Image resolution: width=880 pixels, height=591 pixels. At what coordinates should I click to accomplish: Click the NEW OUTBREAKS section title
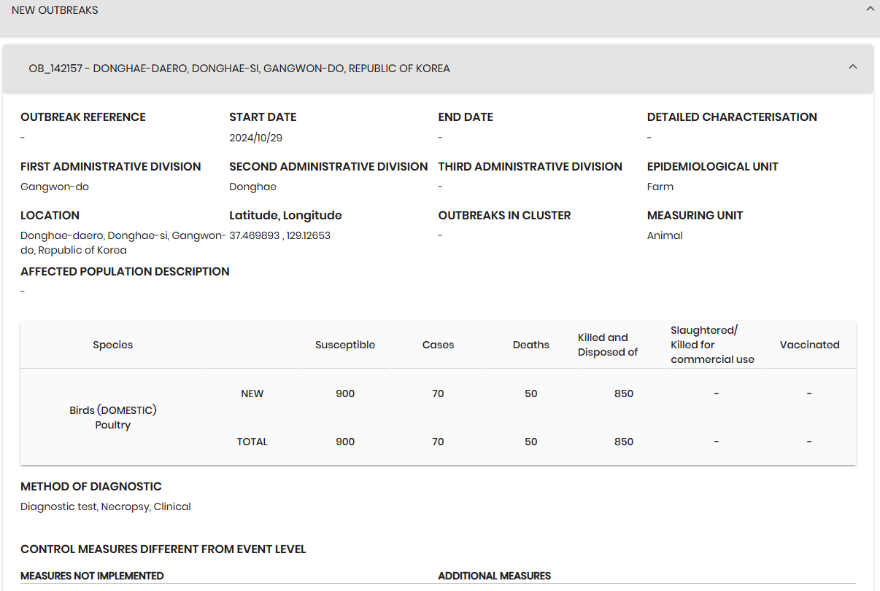click(x=55, y=10)
